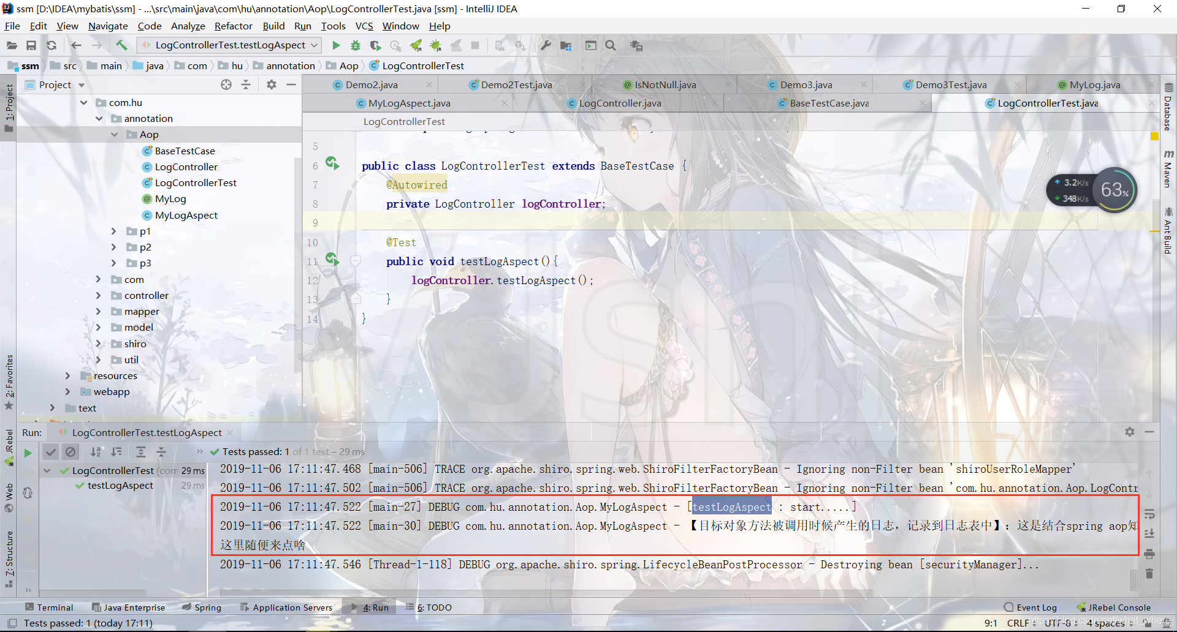Open 6: TODO tool window

429,608
